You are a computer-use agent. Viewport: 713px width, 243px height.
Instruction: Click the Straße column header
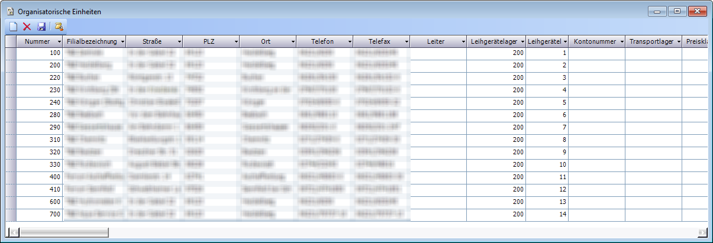(152, 42)
